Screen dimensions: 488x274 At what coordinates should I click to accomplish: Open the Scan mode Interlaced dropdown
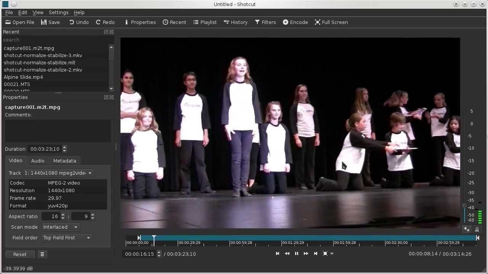click(60, 227)
